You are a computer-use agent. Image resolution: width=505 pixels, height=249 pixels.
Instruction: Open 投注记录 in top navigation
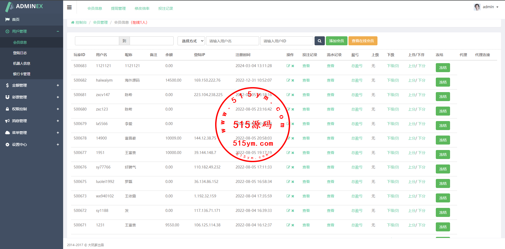[165, 8]
